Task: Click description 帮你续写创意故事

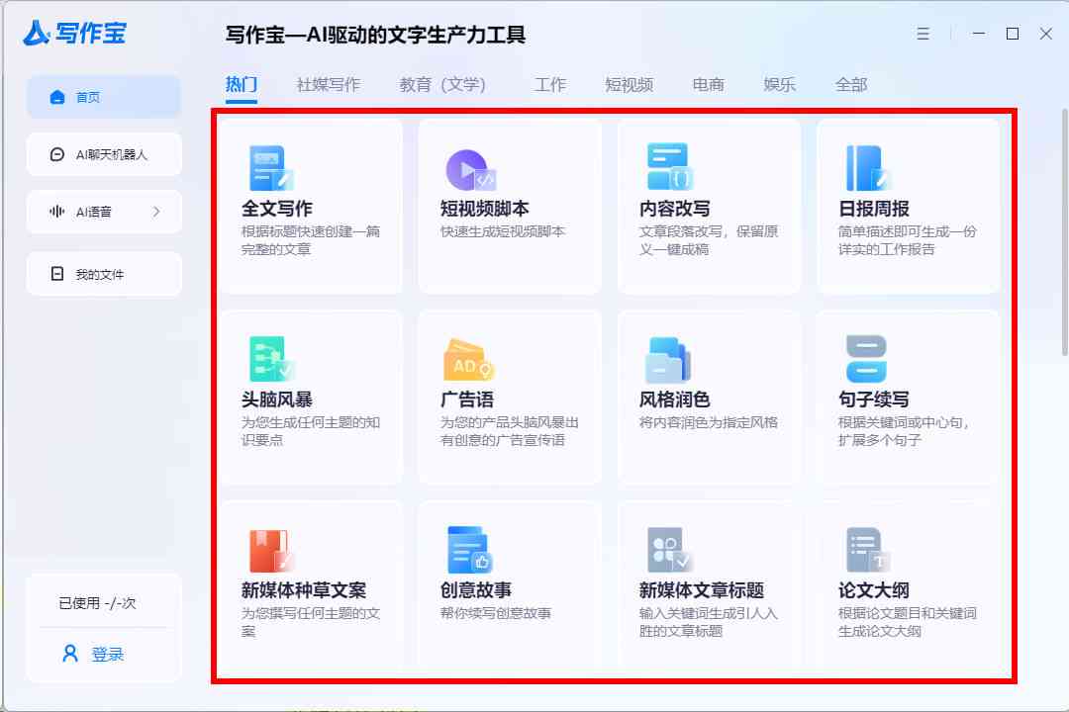Action: tap(496, 613)
